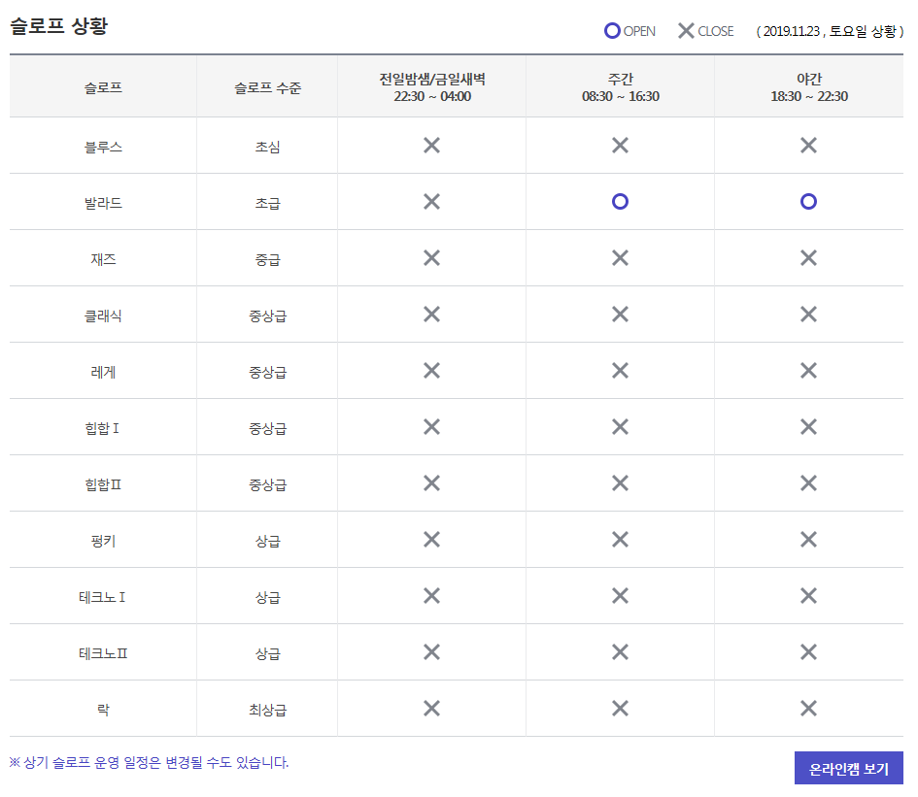This screenshot has width=918, height=797.
Task: Click the 슬로프 column header
Action: [103, 87]
